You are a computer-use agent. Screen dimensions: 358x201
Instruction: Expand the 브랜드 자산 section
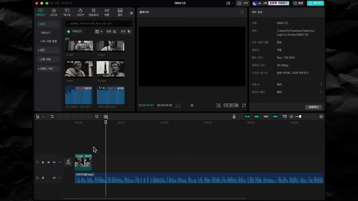(48, 69)
